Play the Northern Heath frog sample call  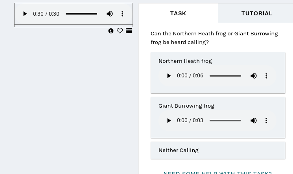point(169,76)
